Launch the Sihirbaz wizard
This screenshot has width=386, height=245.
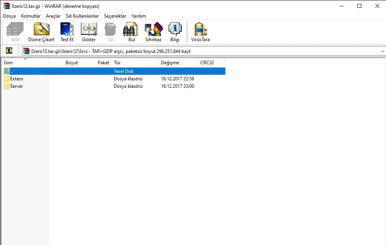click(x=154, y=32)
